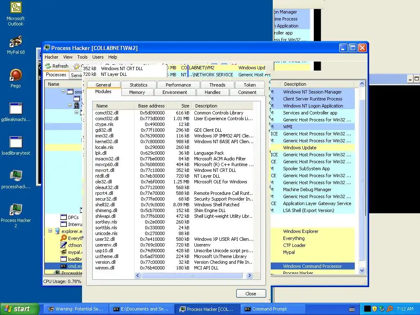The height and width of the screenshot is (315, 420).
Task: Open the Hacker menu
Action: coord(51,57)
